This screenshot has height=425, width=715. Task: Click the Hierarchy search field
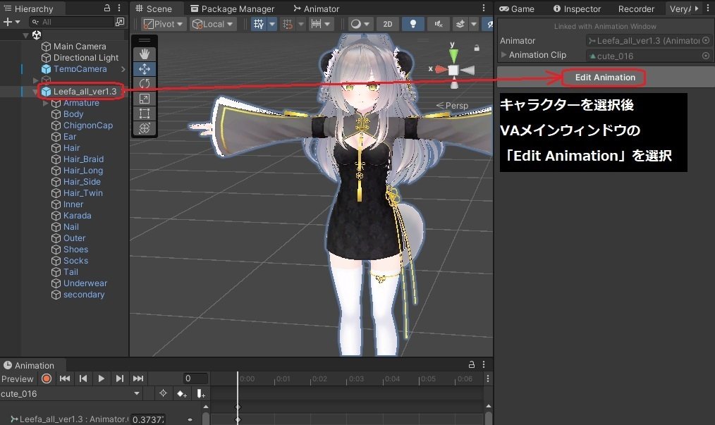[72, 22]
